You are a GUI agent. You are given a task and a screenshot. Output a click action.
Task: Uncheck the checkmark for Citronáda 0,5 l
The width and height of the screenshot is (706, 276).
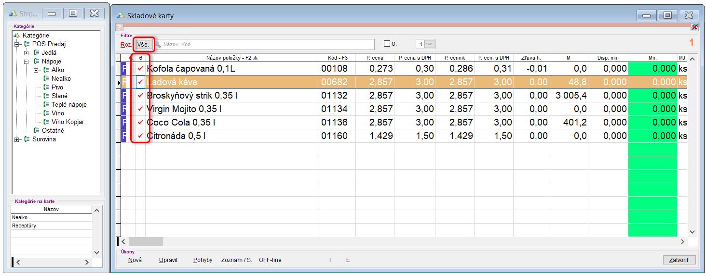point(141,136)
